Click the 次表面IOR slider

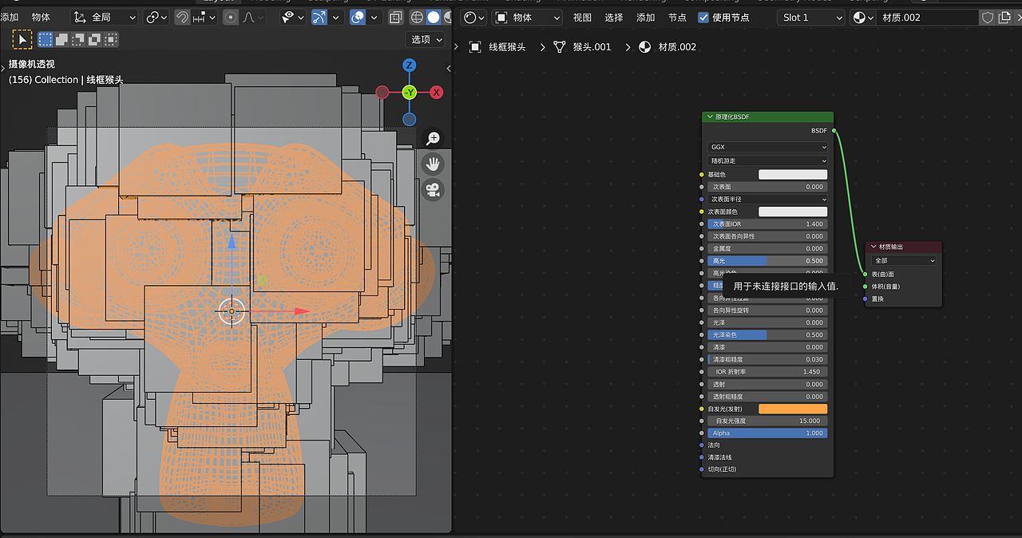767,224
